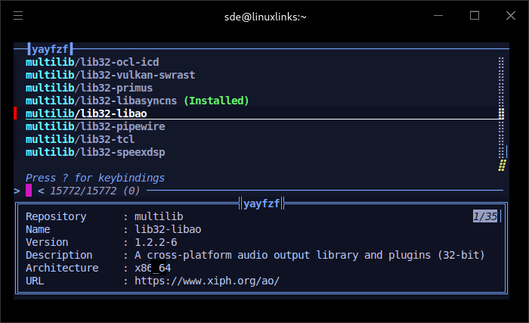Maximize the terminal window
Viewport: 529px width, 323px height.
click(475, 15)
